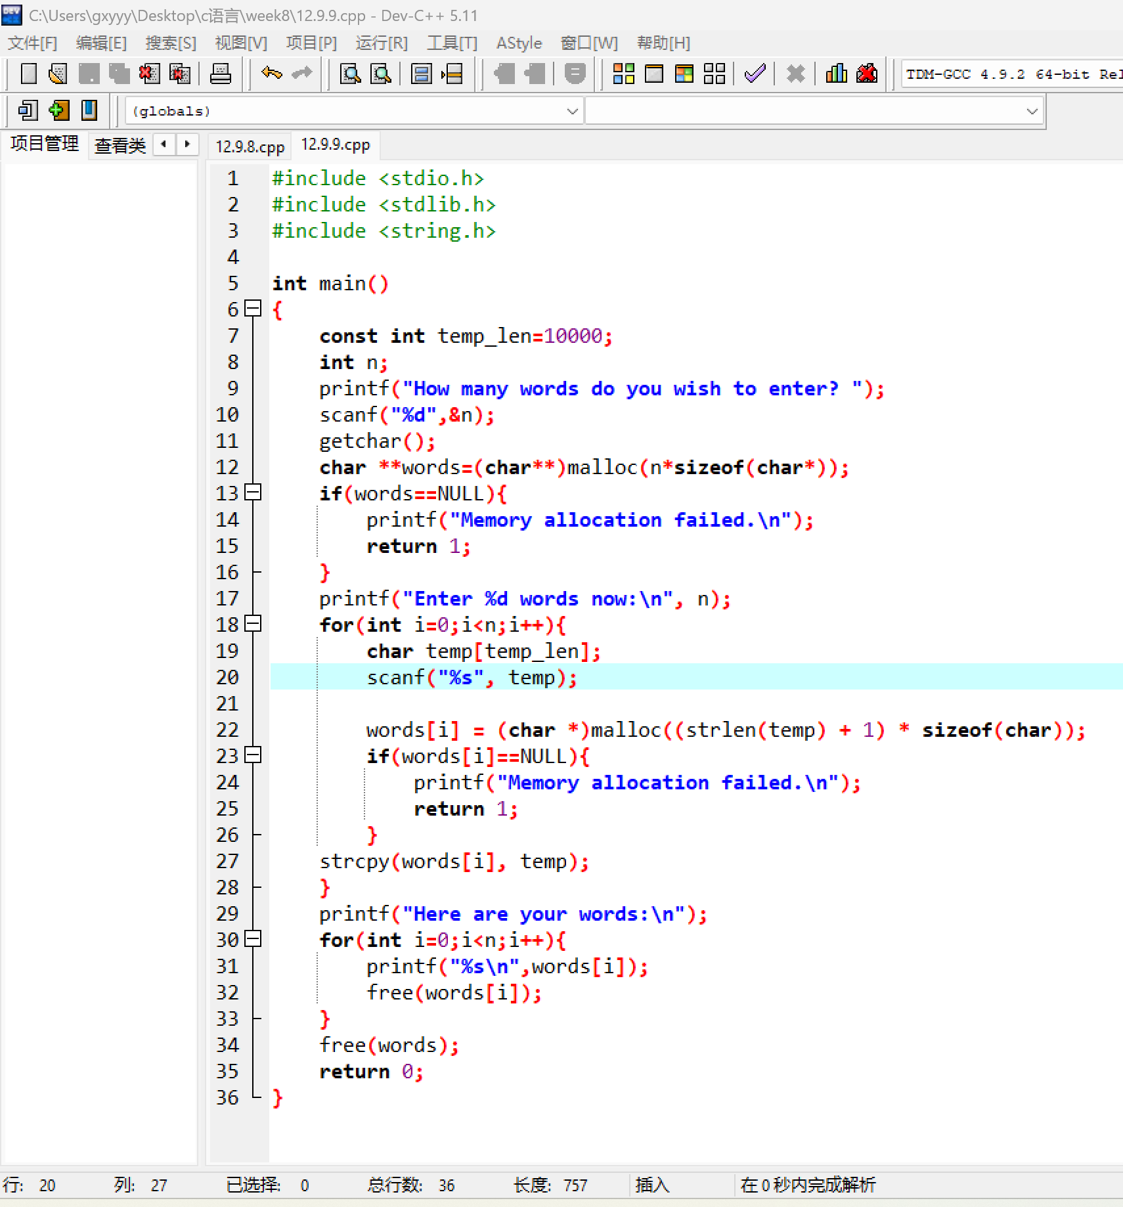This screenshot has height=1207, width=1123.
Task: Click the Indent toolbar icon
Action: [x=535, y=74]
